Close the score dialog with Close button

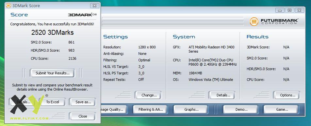point(83,116)
